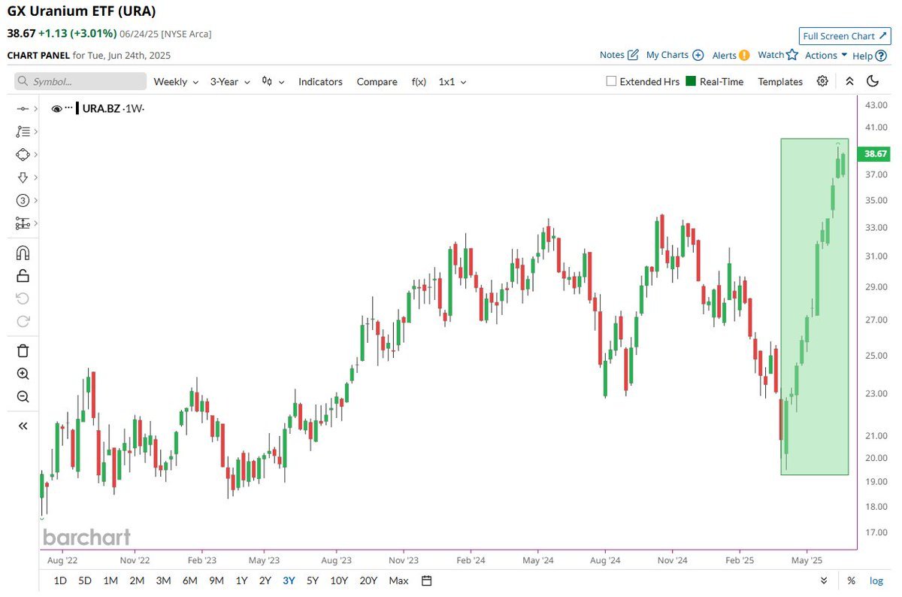Select the 6M time range
The image size is (902, 597).
click(x=189, y=580)
